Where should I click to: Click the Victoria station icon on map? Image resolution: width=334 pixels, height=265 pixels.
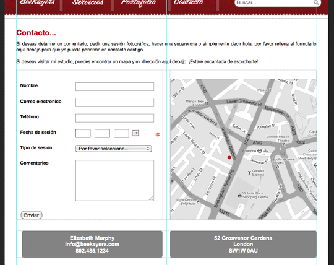(259, 150)
